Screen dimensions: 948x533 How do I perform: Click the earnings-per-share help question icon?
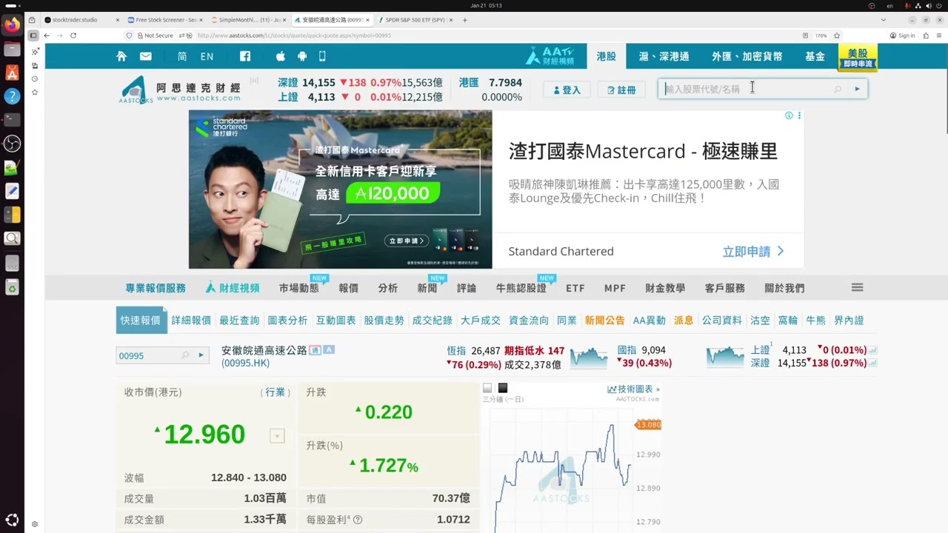[x=358, y=520]
